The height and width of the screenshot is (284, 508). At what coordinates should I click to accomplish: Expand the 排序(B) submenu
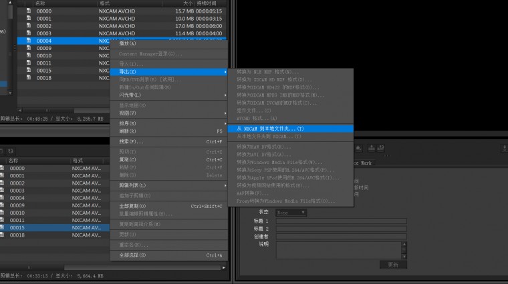(x=168, y=123)
